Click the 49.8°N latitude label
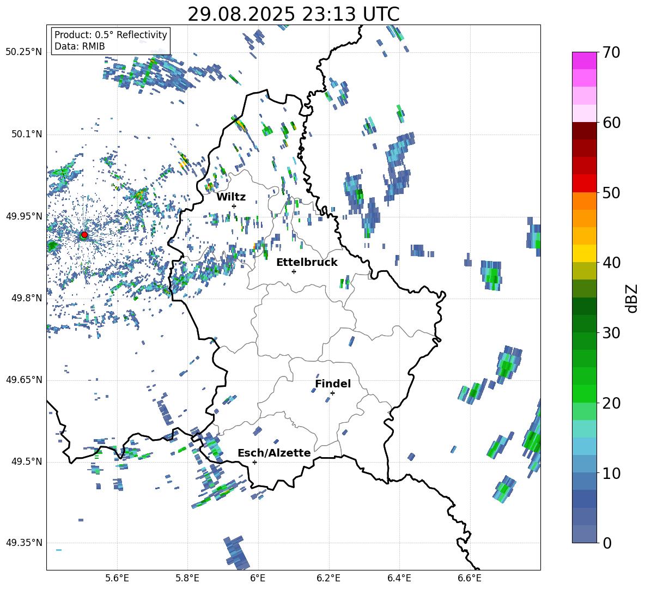 26,298
